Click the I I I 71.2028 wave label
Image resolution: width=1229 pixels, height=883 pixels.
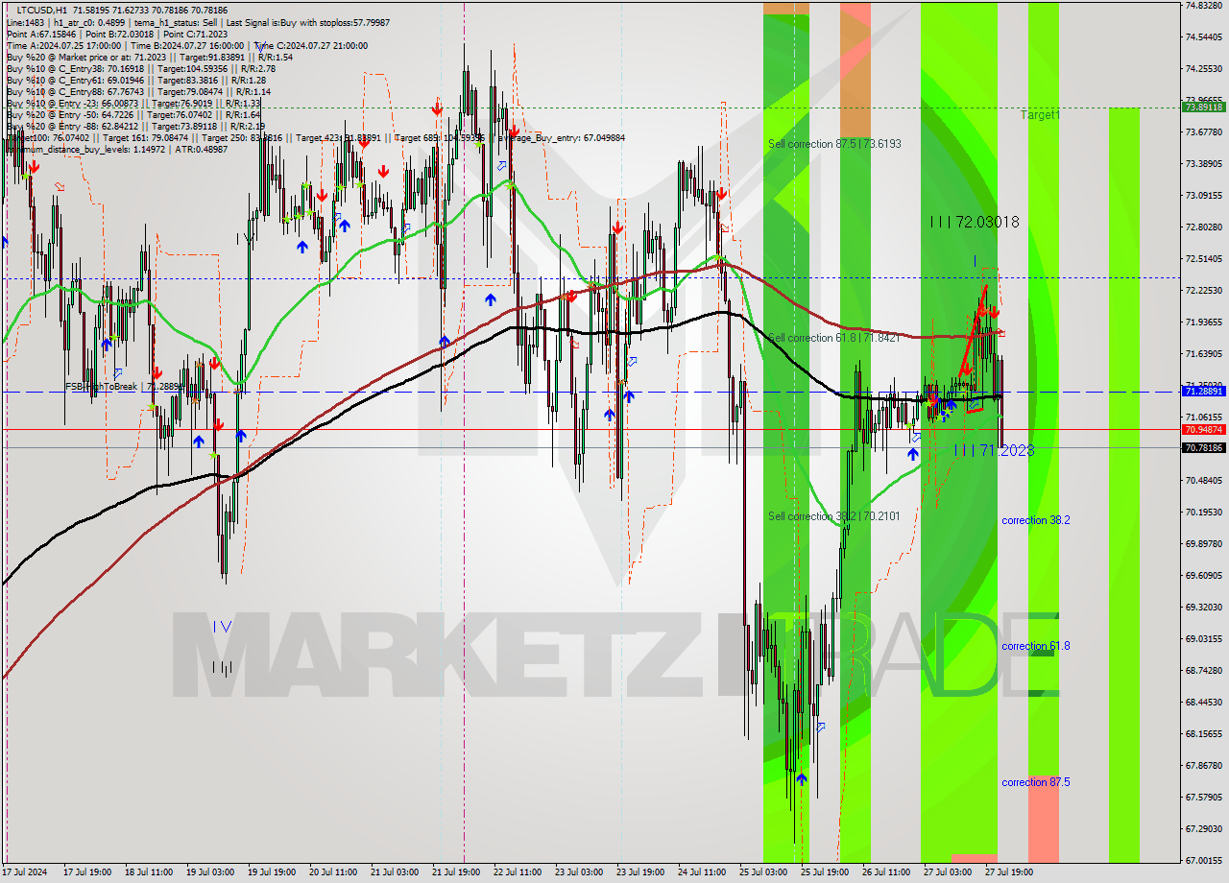994,449
